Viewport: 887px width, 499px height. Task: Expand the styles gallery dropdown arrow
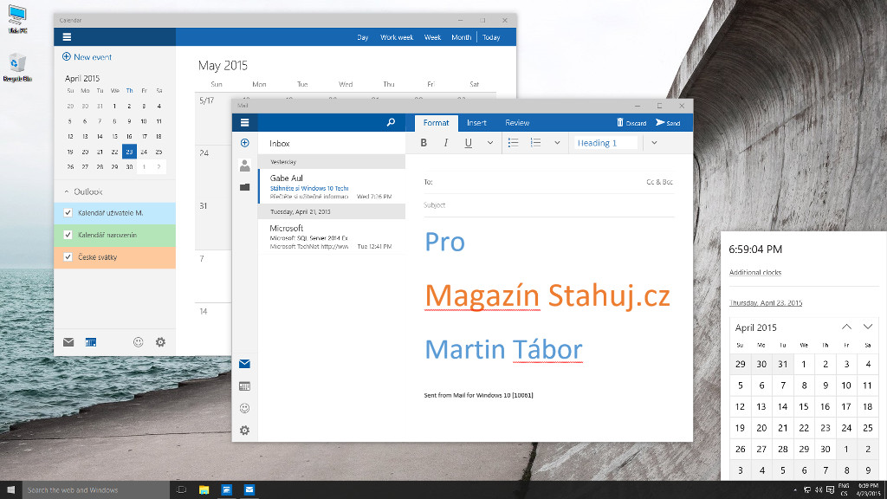click(654, 143)
